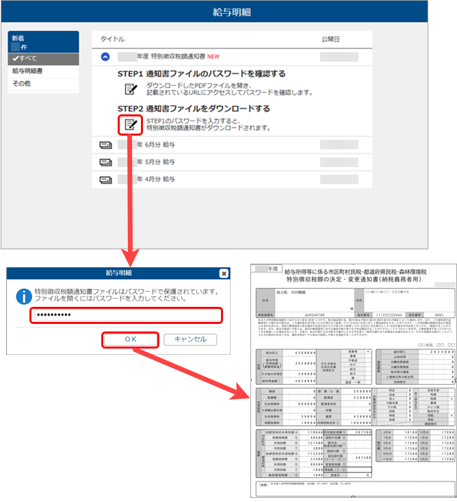Select the すべて filter in the sidebar

[44, 59]
